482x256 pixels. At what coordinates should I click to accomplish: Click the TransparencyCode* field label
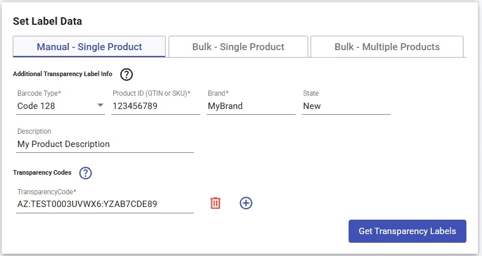click(47, 192)
